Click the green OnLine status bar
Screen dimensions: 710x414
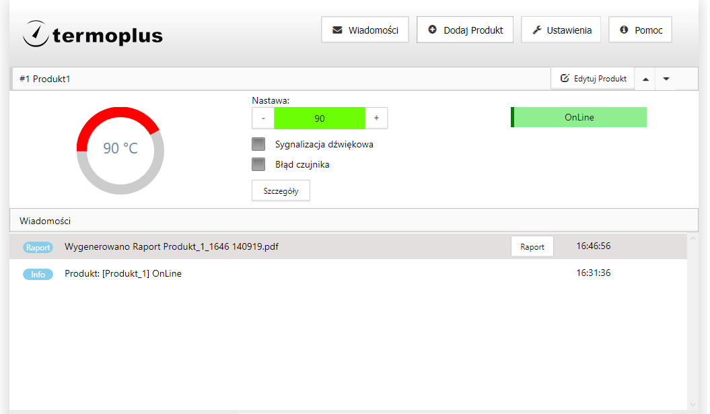(x=579, y=117)
